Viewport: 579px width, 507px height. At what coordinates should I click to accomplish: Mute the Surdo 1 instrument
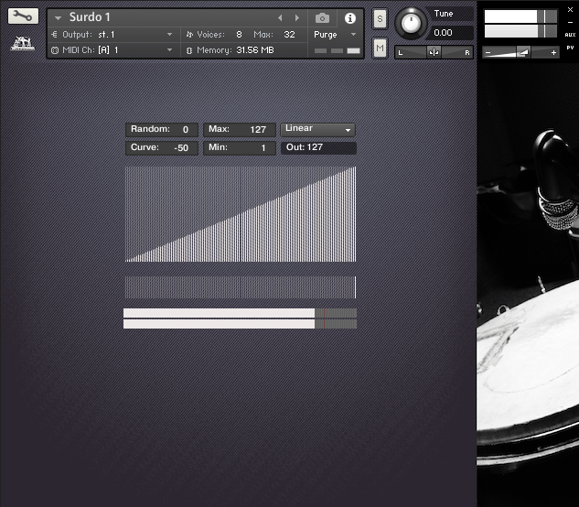click(380, 48)
